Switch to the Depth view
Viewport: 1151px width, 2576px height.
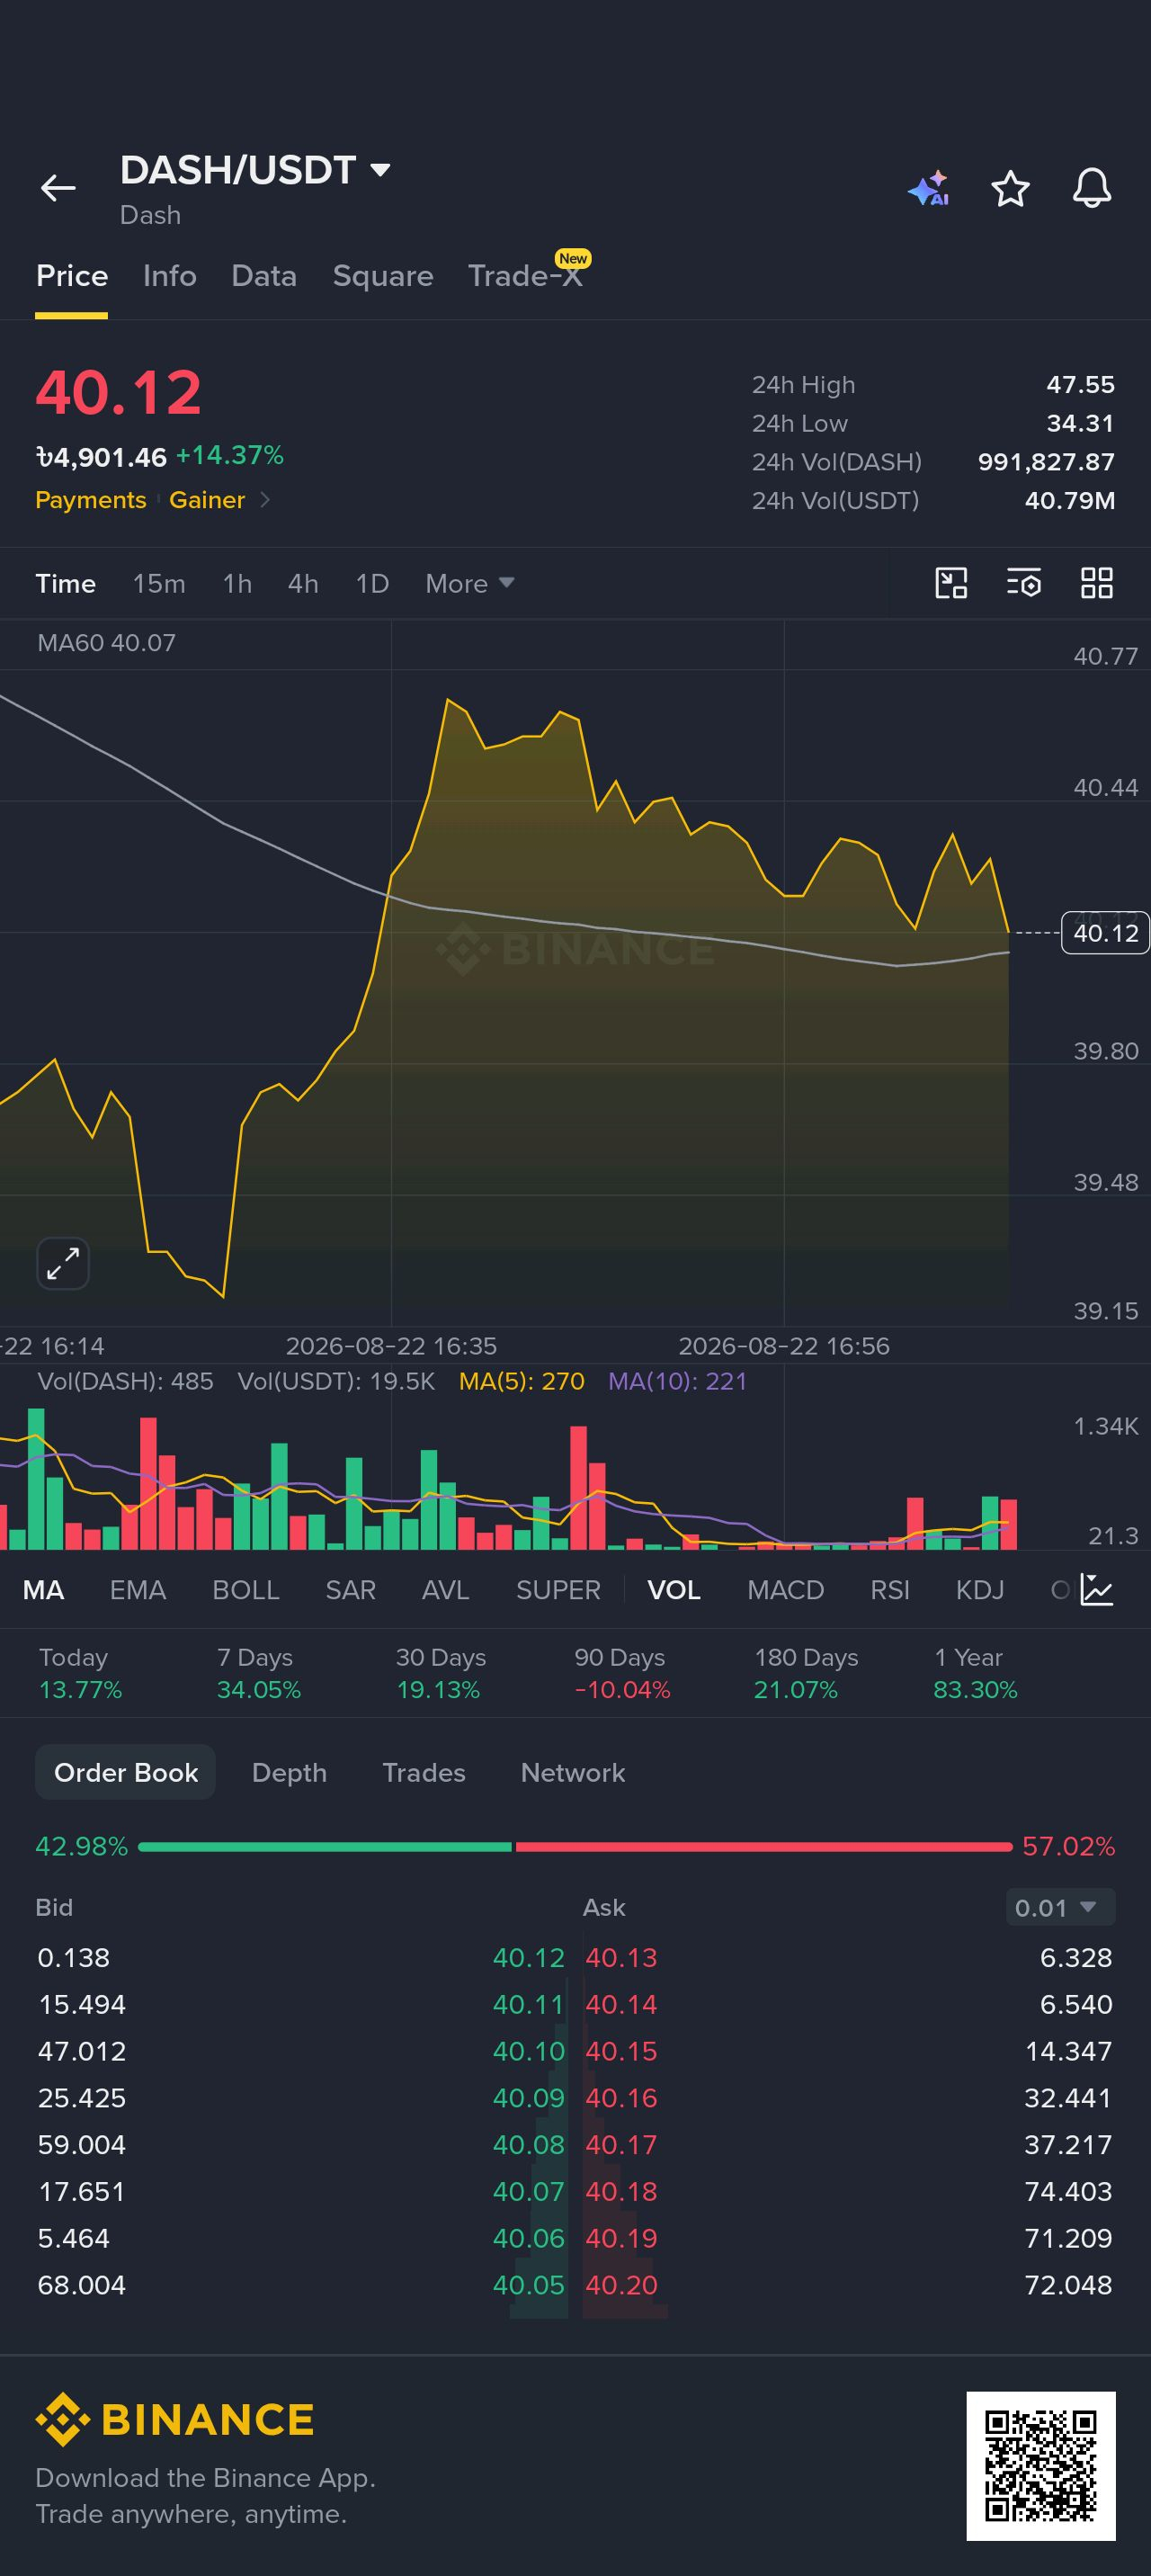[x=289, y=1772]
